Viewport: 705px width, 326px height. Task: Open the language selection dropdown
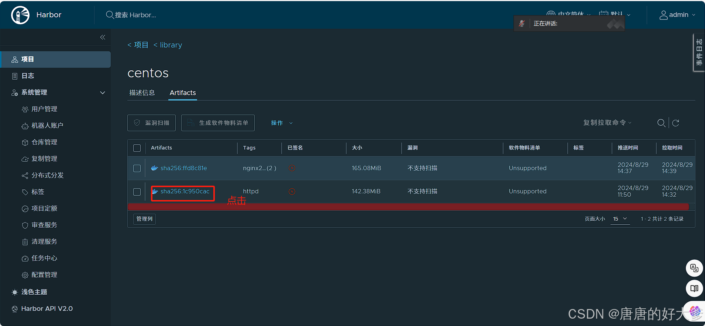tap(568, 14)
